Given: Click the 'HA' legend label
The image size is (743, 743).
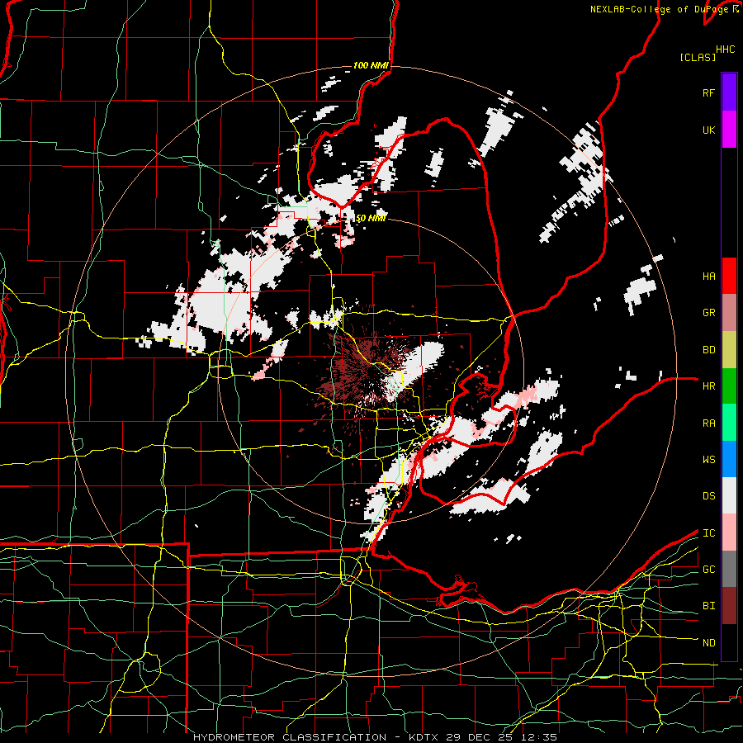Looking at the screenshot, I should click(708, 277).
